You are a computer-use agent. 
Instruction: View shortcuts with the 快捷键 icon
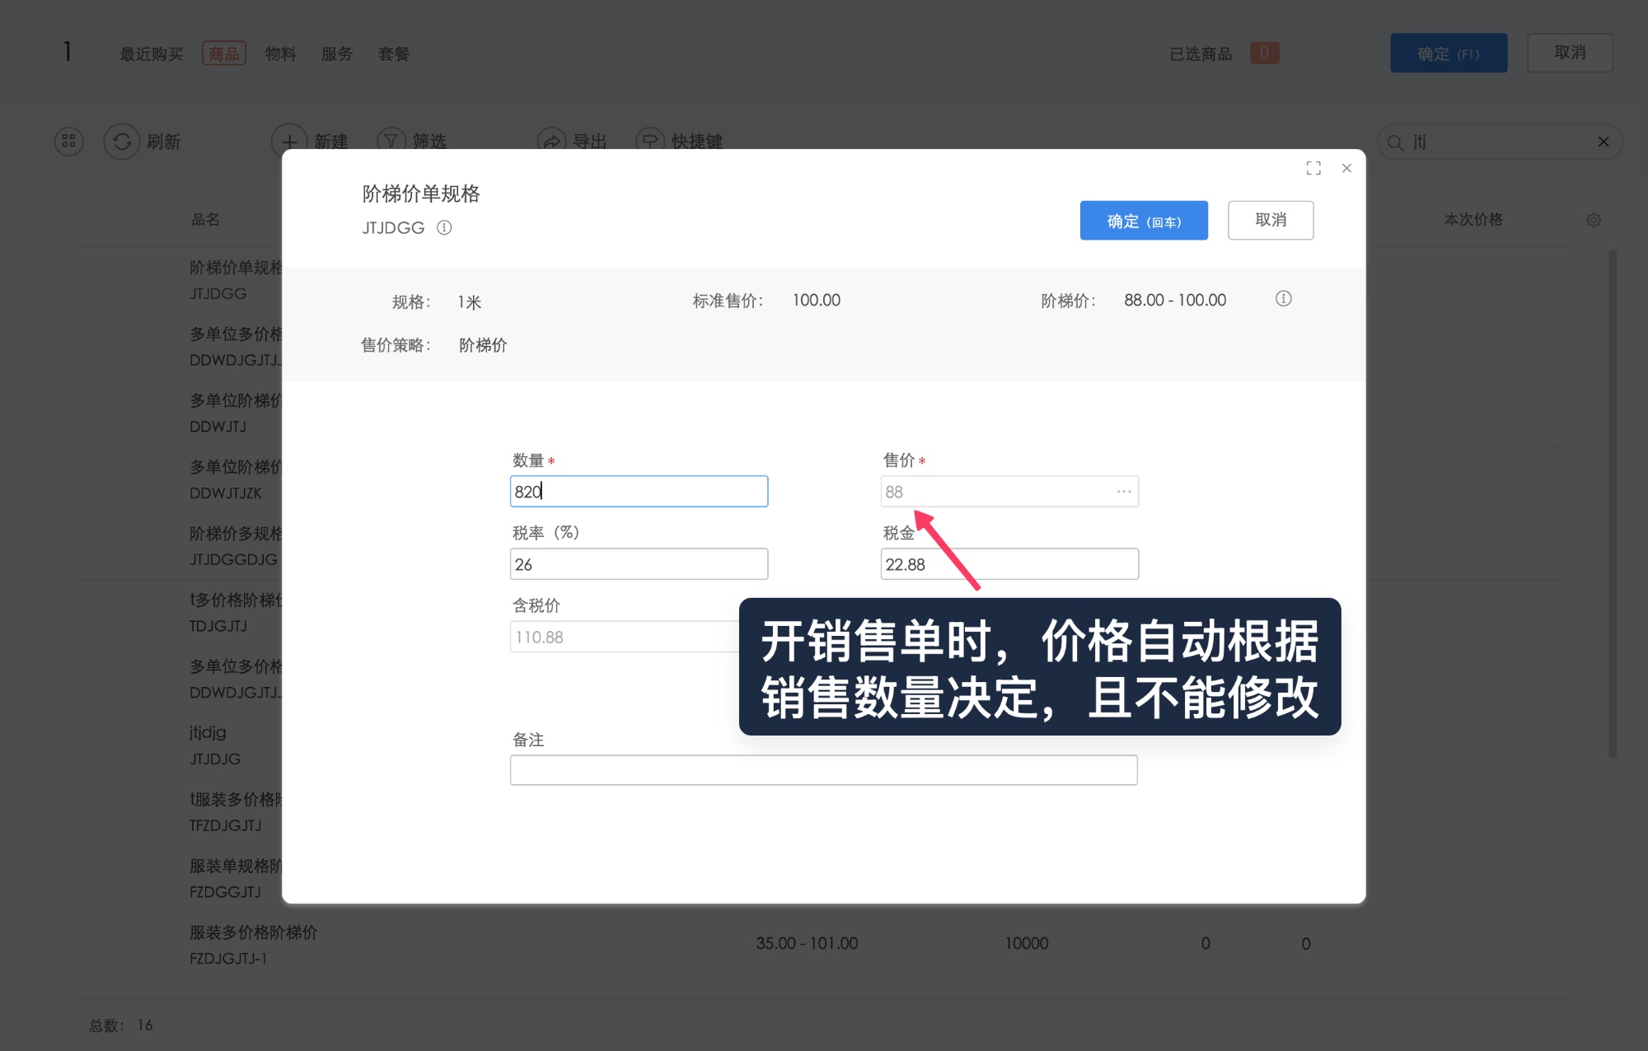(650, 141)
